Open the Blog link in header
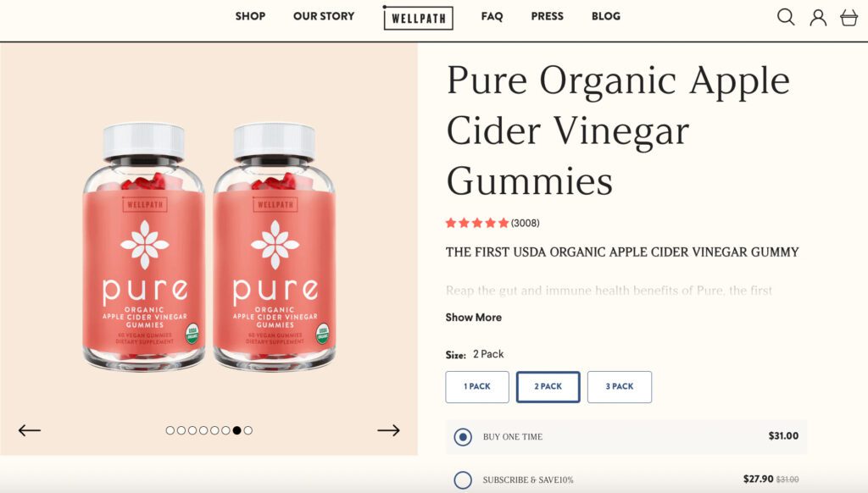 [605, 16]
